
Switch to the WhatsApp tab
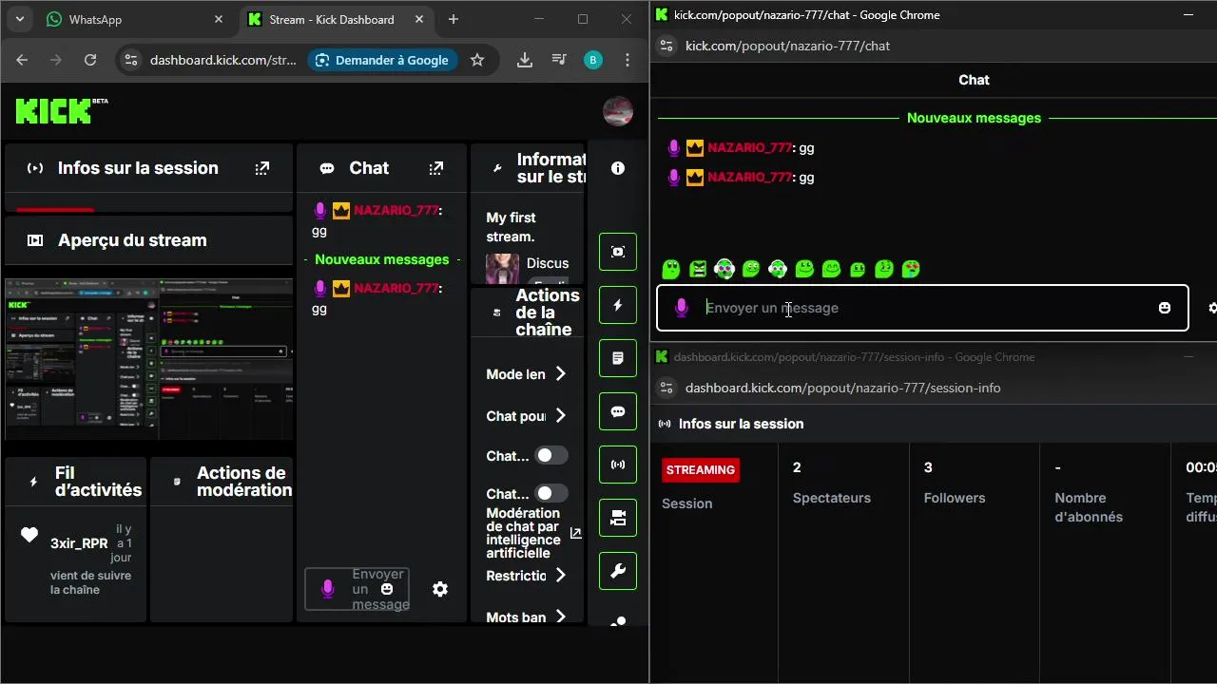134,19
